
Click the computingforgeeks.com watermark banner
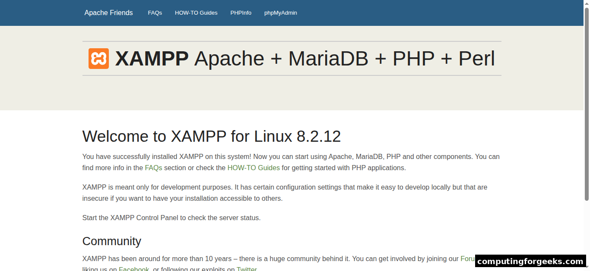(530, 262)
